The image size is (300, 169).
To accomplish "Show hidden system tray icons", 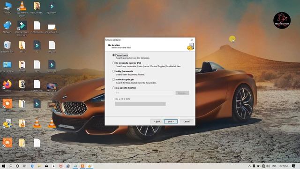I will [x=249, y=166].
